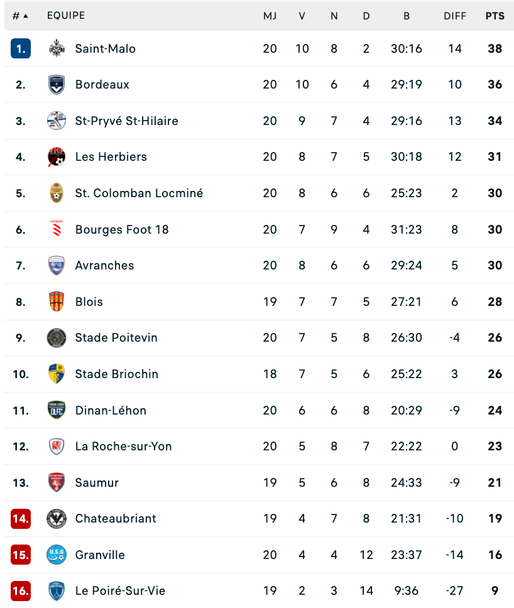Click the red 16. relegation position badge
This screenshot has height=608, width=514.
pos(21,591)
